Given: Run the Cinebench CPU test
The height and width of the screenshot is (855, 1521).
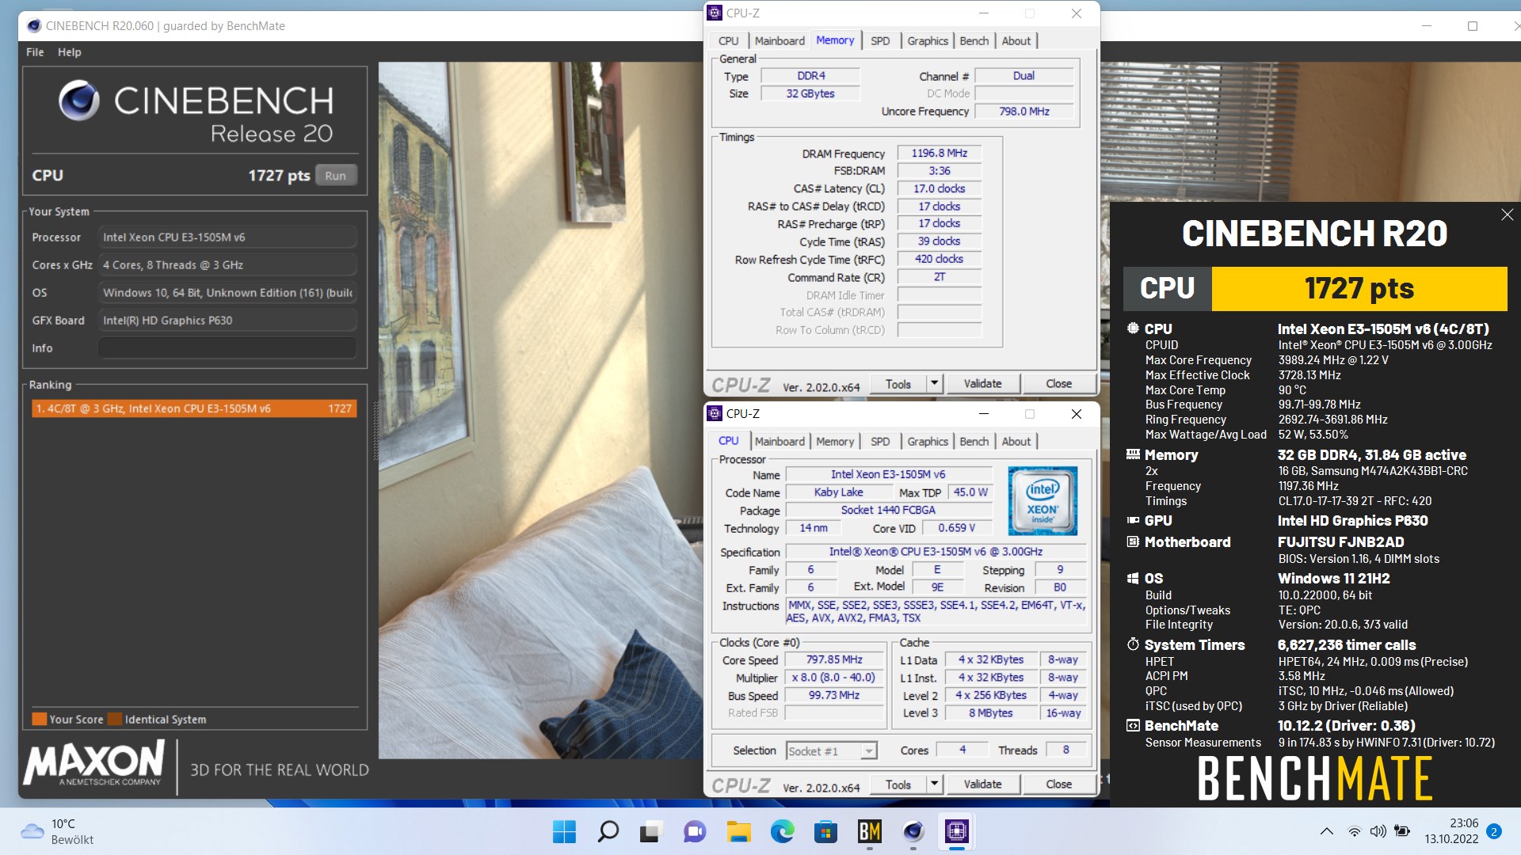Looking at the screenshot, I should 336,176.
